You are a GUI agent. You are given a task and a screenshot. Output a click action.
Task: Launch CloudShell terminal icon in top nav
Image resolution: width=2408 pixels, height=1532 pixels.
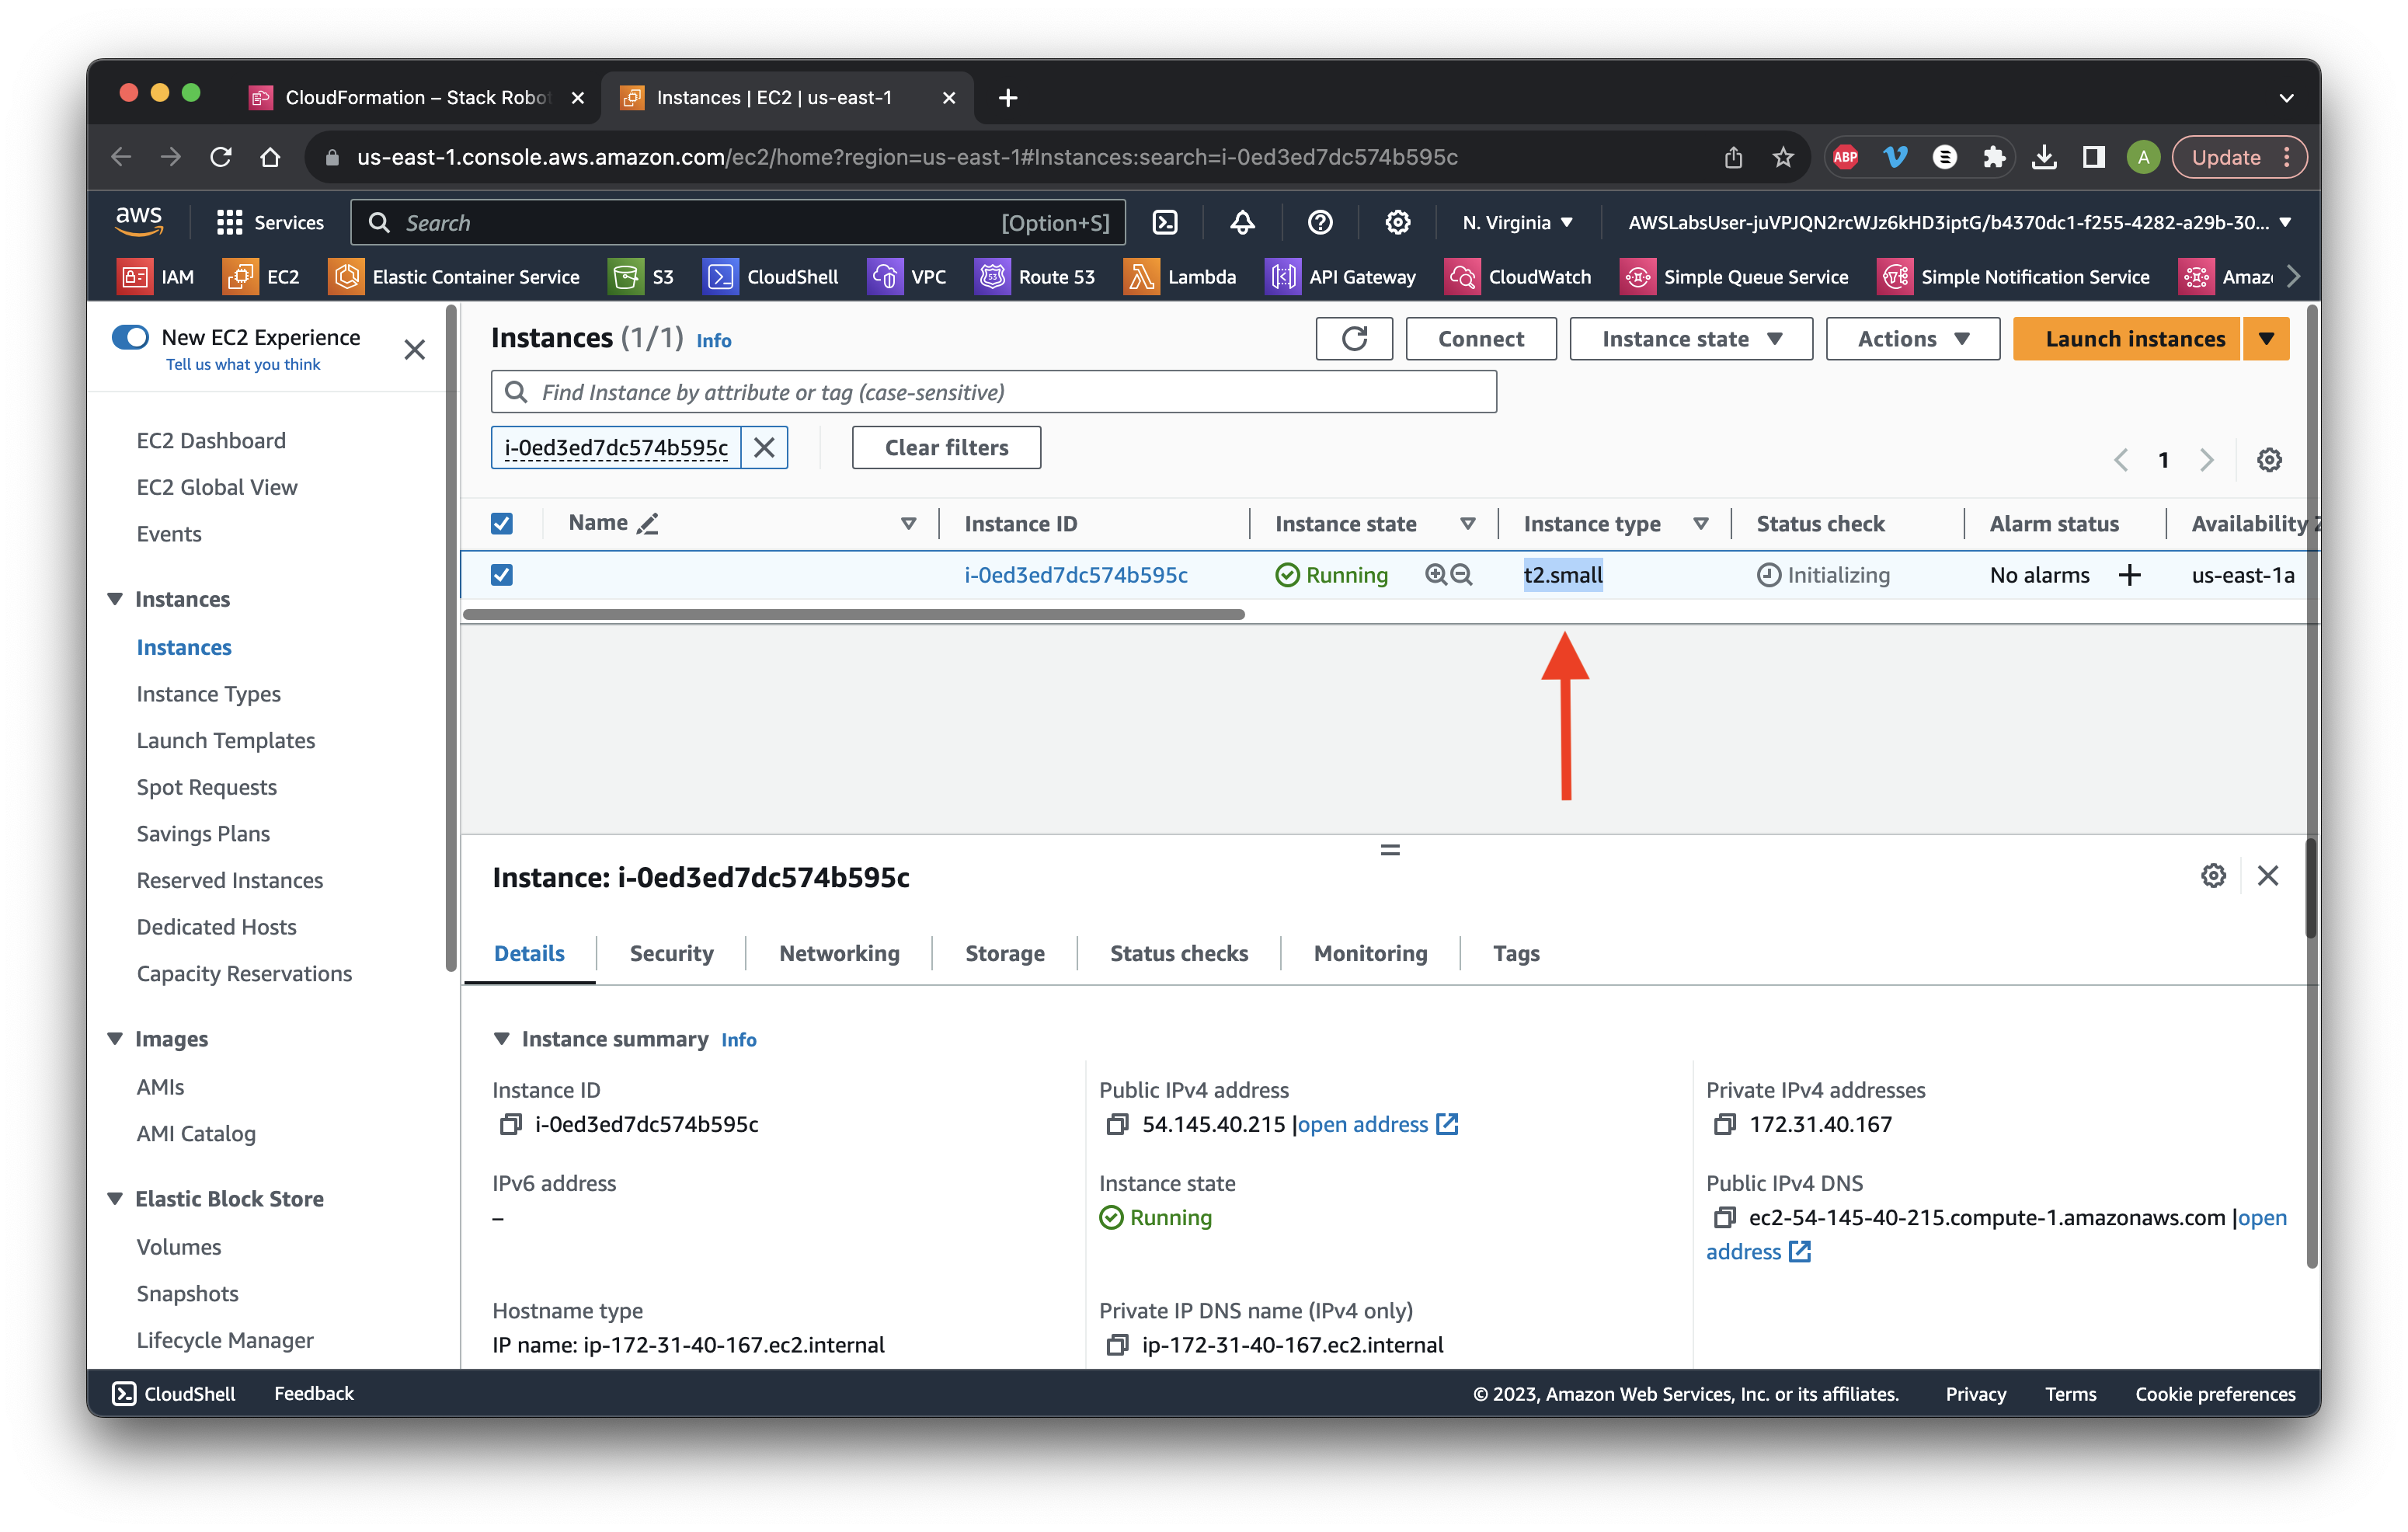point(1165,222)
